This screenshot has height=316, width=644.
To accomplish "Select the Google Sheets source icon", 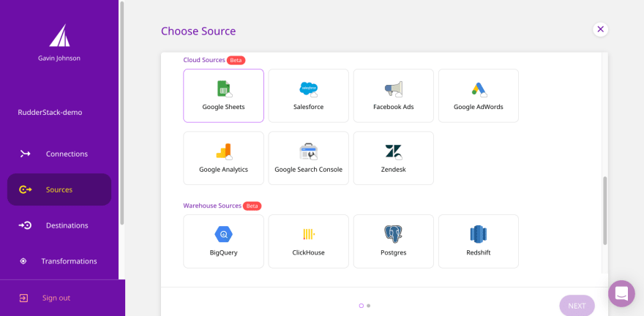I will pyautogui.click(x=224, y=89).
